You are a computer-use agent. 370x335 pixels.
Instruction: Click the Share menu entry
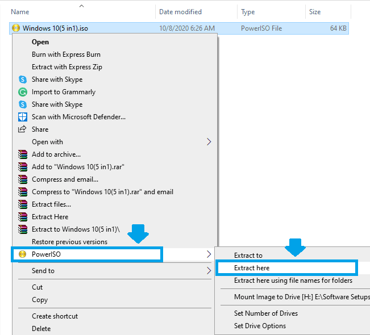[40, 129]
